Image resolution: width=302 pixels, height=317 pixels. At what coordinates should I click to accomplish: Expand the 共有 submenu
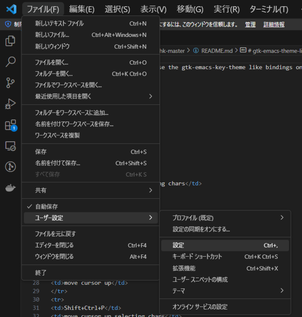click(91, 190)
